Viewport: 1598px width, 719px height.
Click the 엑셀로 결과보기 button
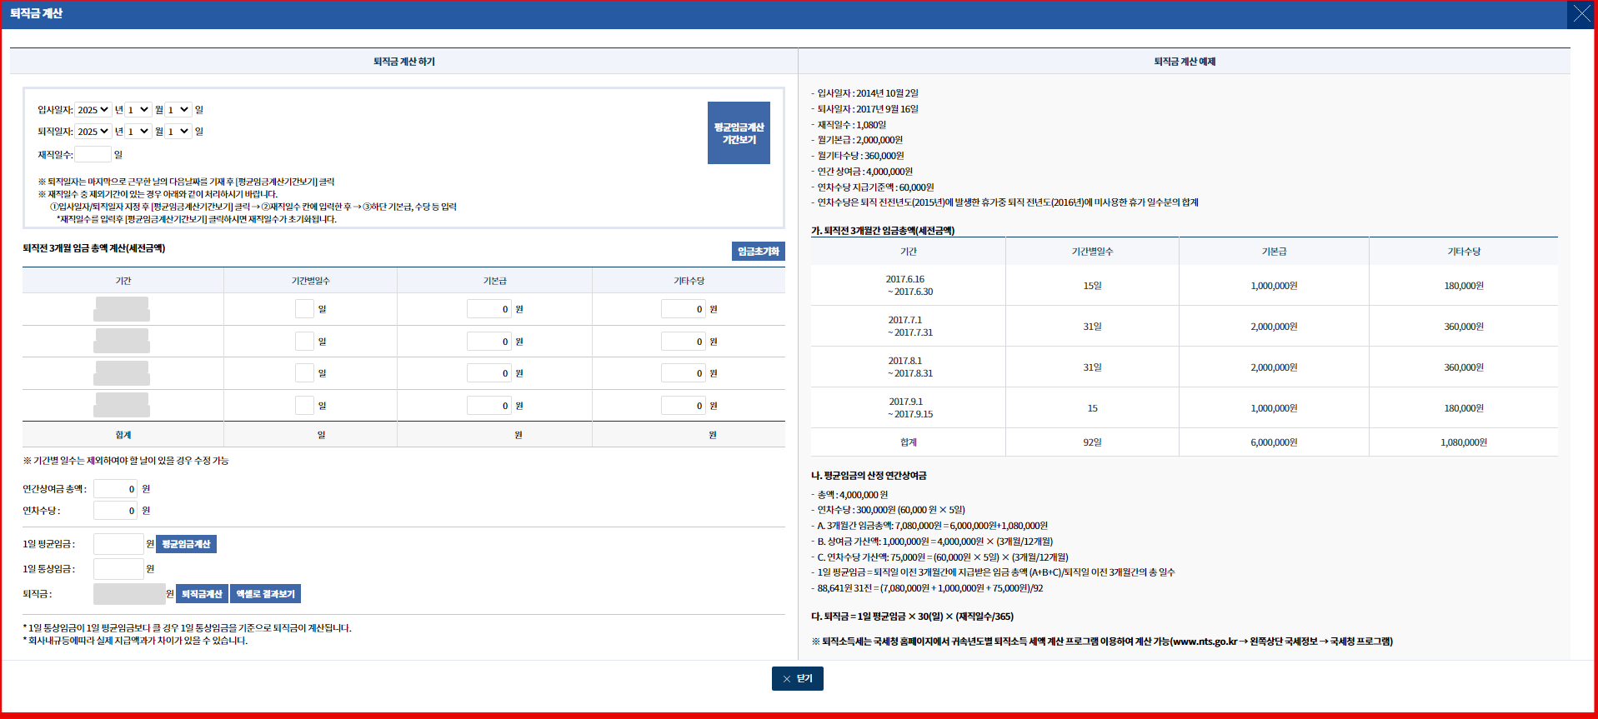point(265,594)
